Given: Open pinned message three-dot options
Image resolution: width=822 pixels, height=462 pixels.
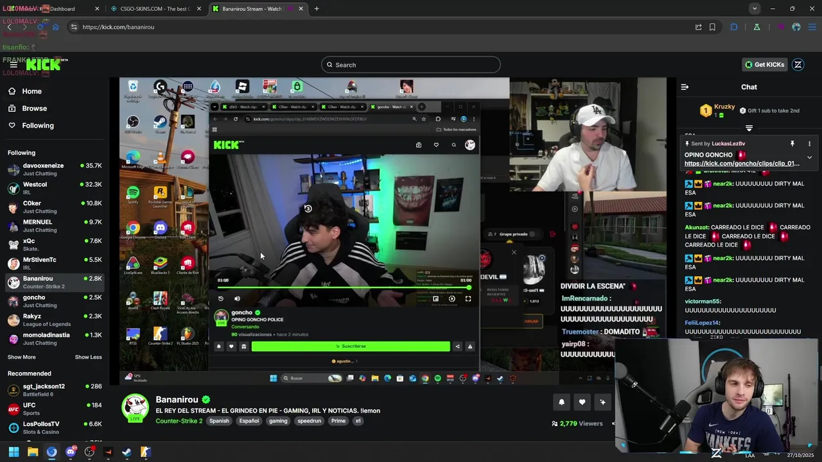Looking at the screenshot, I should [809, 144].
